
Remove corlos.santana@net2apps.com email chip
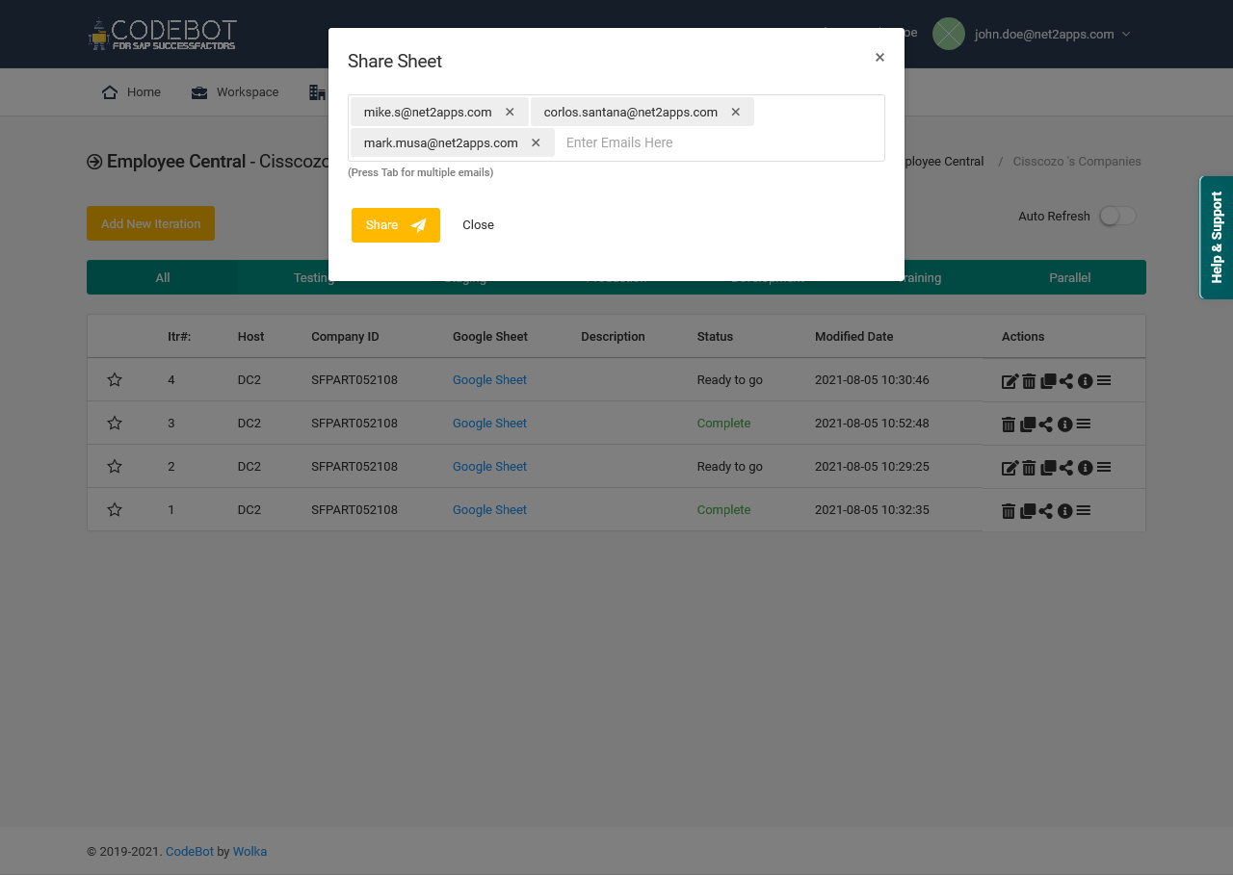pyautogui.click(x=735, y=112)
